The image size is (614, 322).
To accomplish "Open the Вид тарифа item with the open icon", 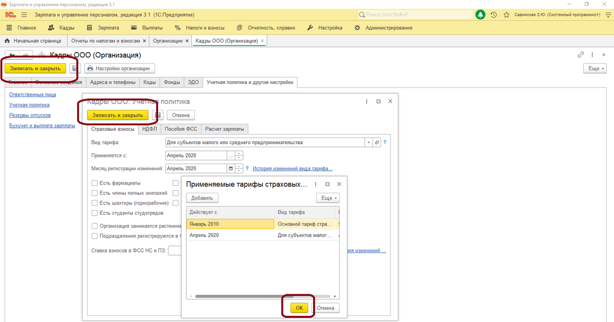I will click(x=378, y=142).
